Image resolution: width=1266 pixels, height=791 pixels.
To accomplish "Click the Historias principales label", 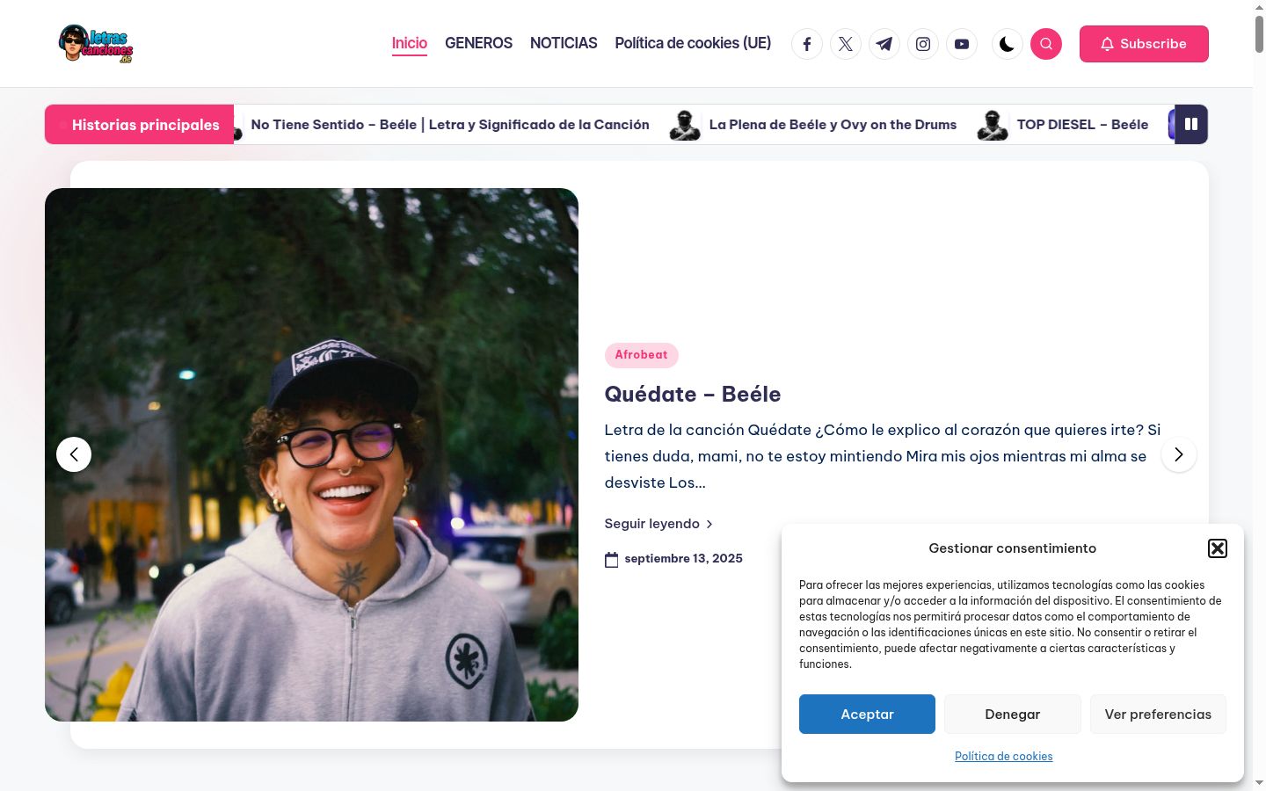I will (139, 125).
